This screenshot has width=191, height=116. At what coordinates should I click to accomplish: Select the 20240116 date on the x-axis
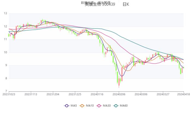pos(97,94)
